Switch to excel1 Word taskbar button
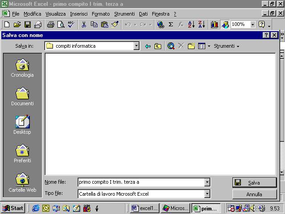285x214 pixels. click(x=145, y=208)
